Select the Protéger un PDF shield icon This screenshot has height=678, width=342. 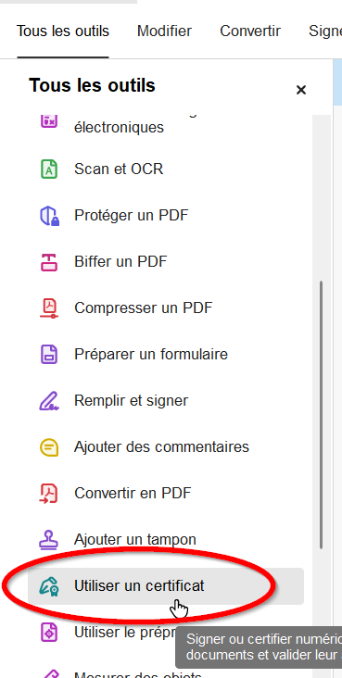point(49,215)
